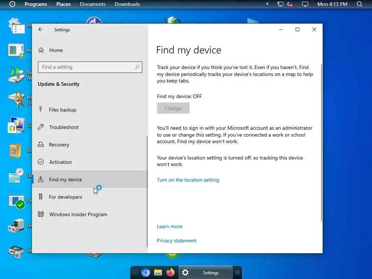Open the Privacy statement link
Image resolution: width=372 pixels, height=279 pixels.
tap(177, 240)
